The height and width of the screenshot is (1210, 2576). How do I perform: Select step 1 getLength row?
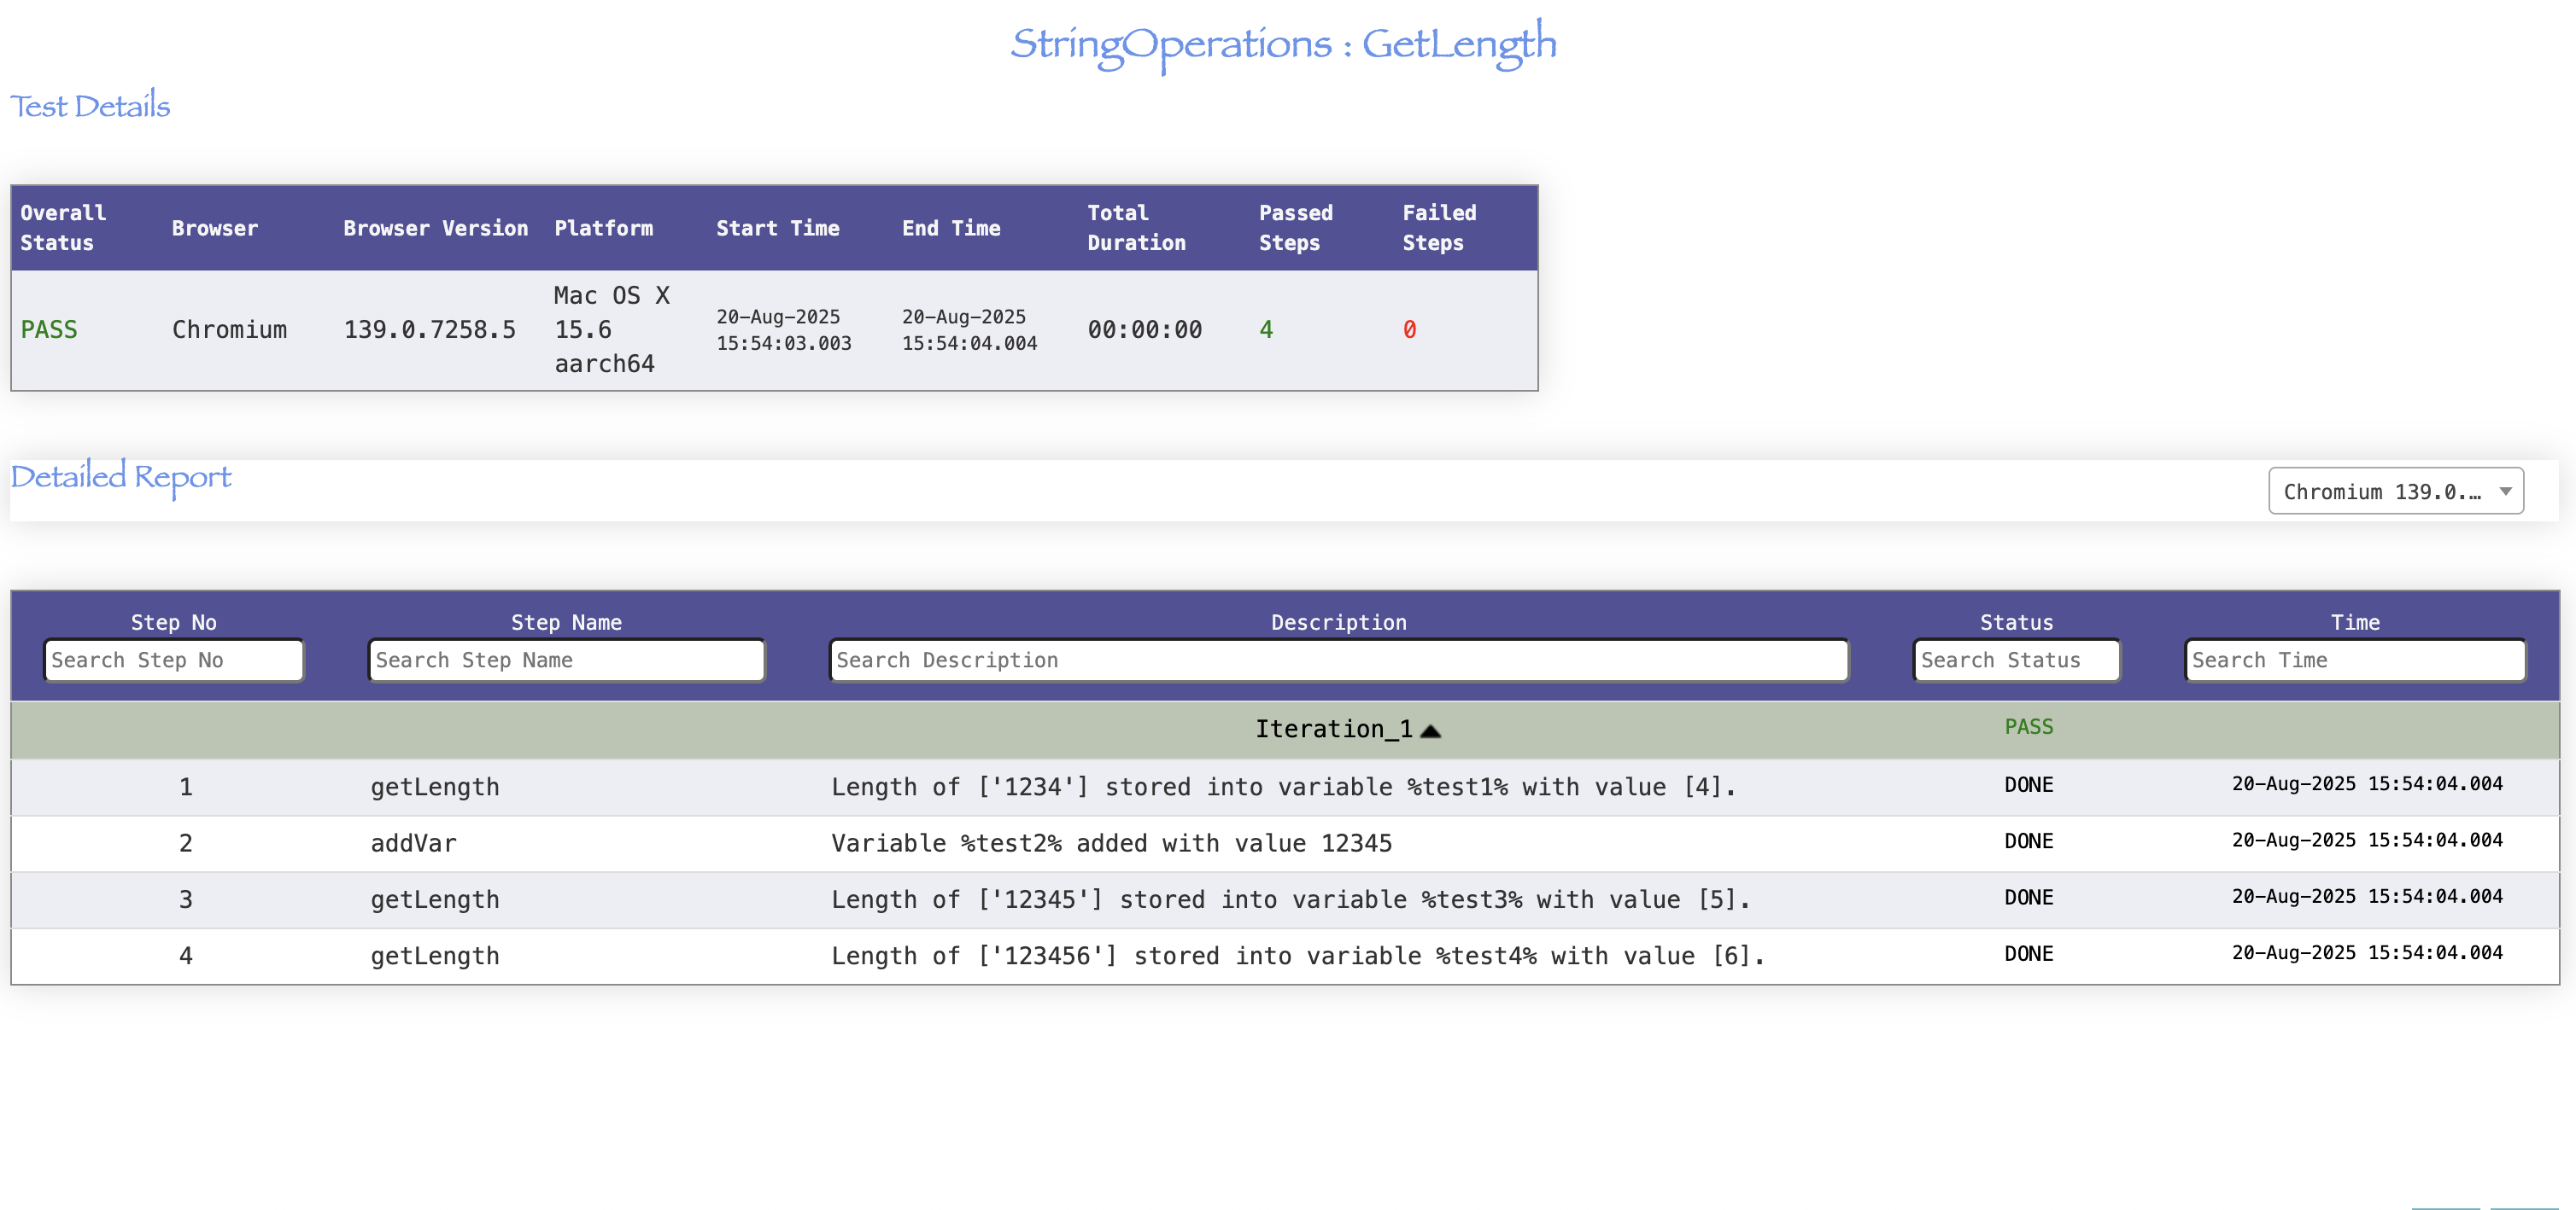[x=434, y=787]
